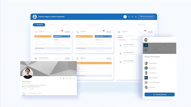Open the inbox tray icon in side panel
The height and width of the screenshot is (107, 191).
[x=146, y=50]
